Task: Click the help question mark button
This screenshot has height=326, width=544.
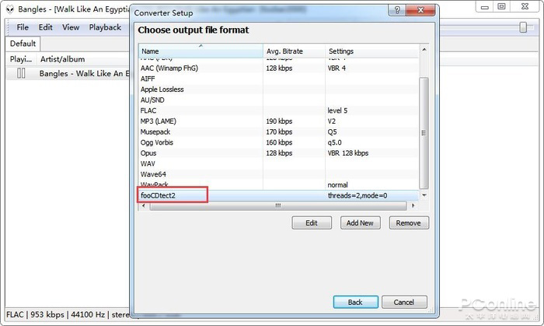Action: click(x=398, y=10)
